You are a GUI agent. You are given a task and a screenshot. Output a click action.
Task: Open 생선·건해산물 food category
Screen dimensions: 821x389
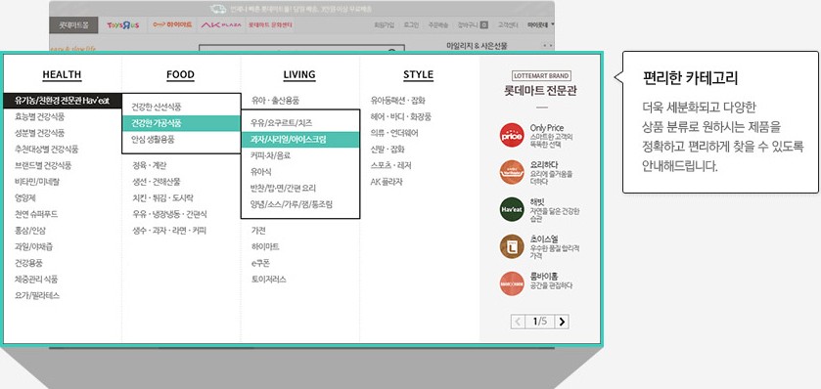(157, 182)
